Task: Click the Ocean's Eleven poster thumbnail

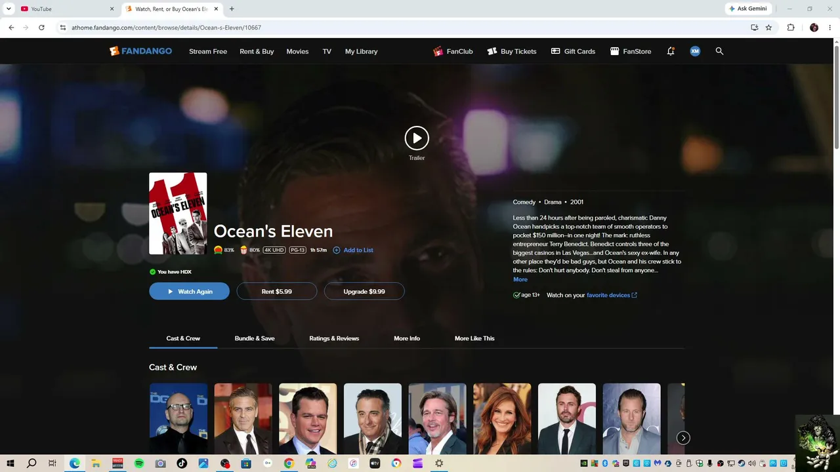Action: (x=178, y=213)
